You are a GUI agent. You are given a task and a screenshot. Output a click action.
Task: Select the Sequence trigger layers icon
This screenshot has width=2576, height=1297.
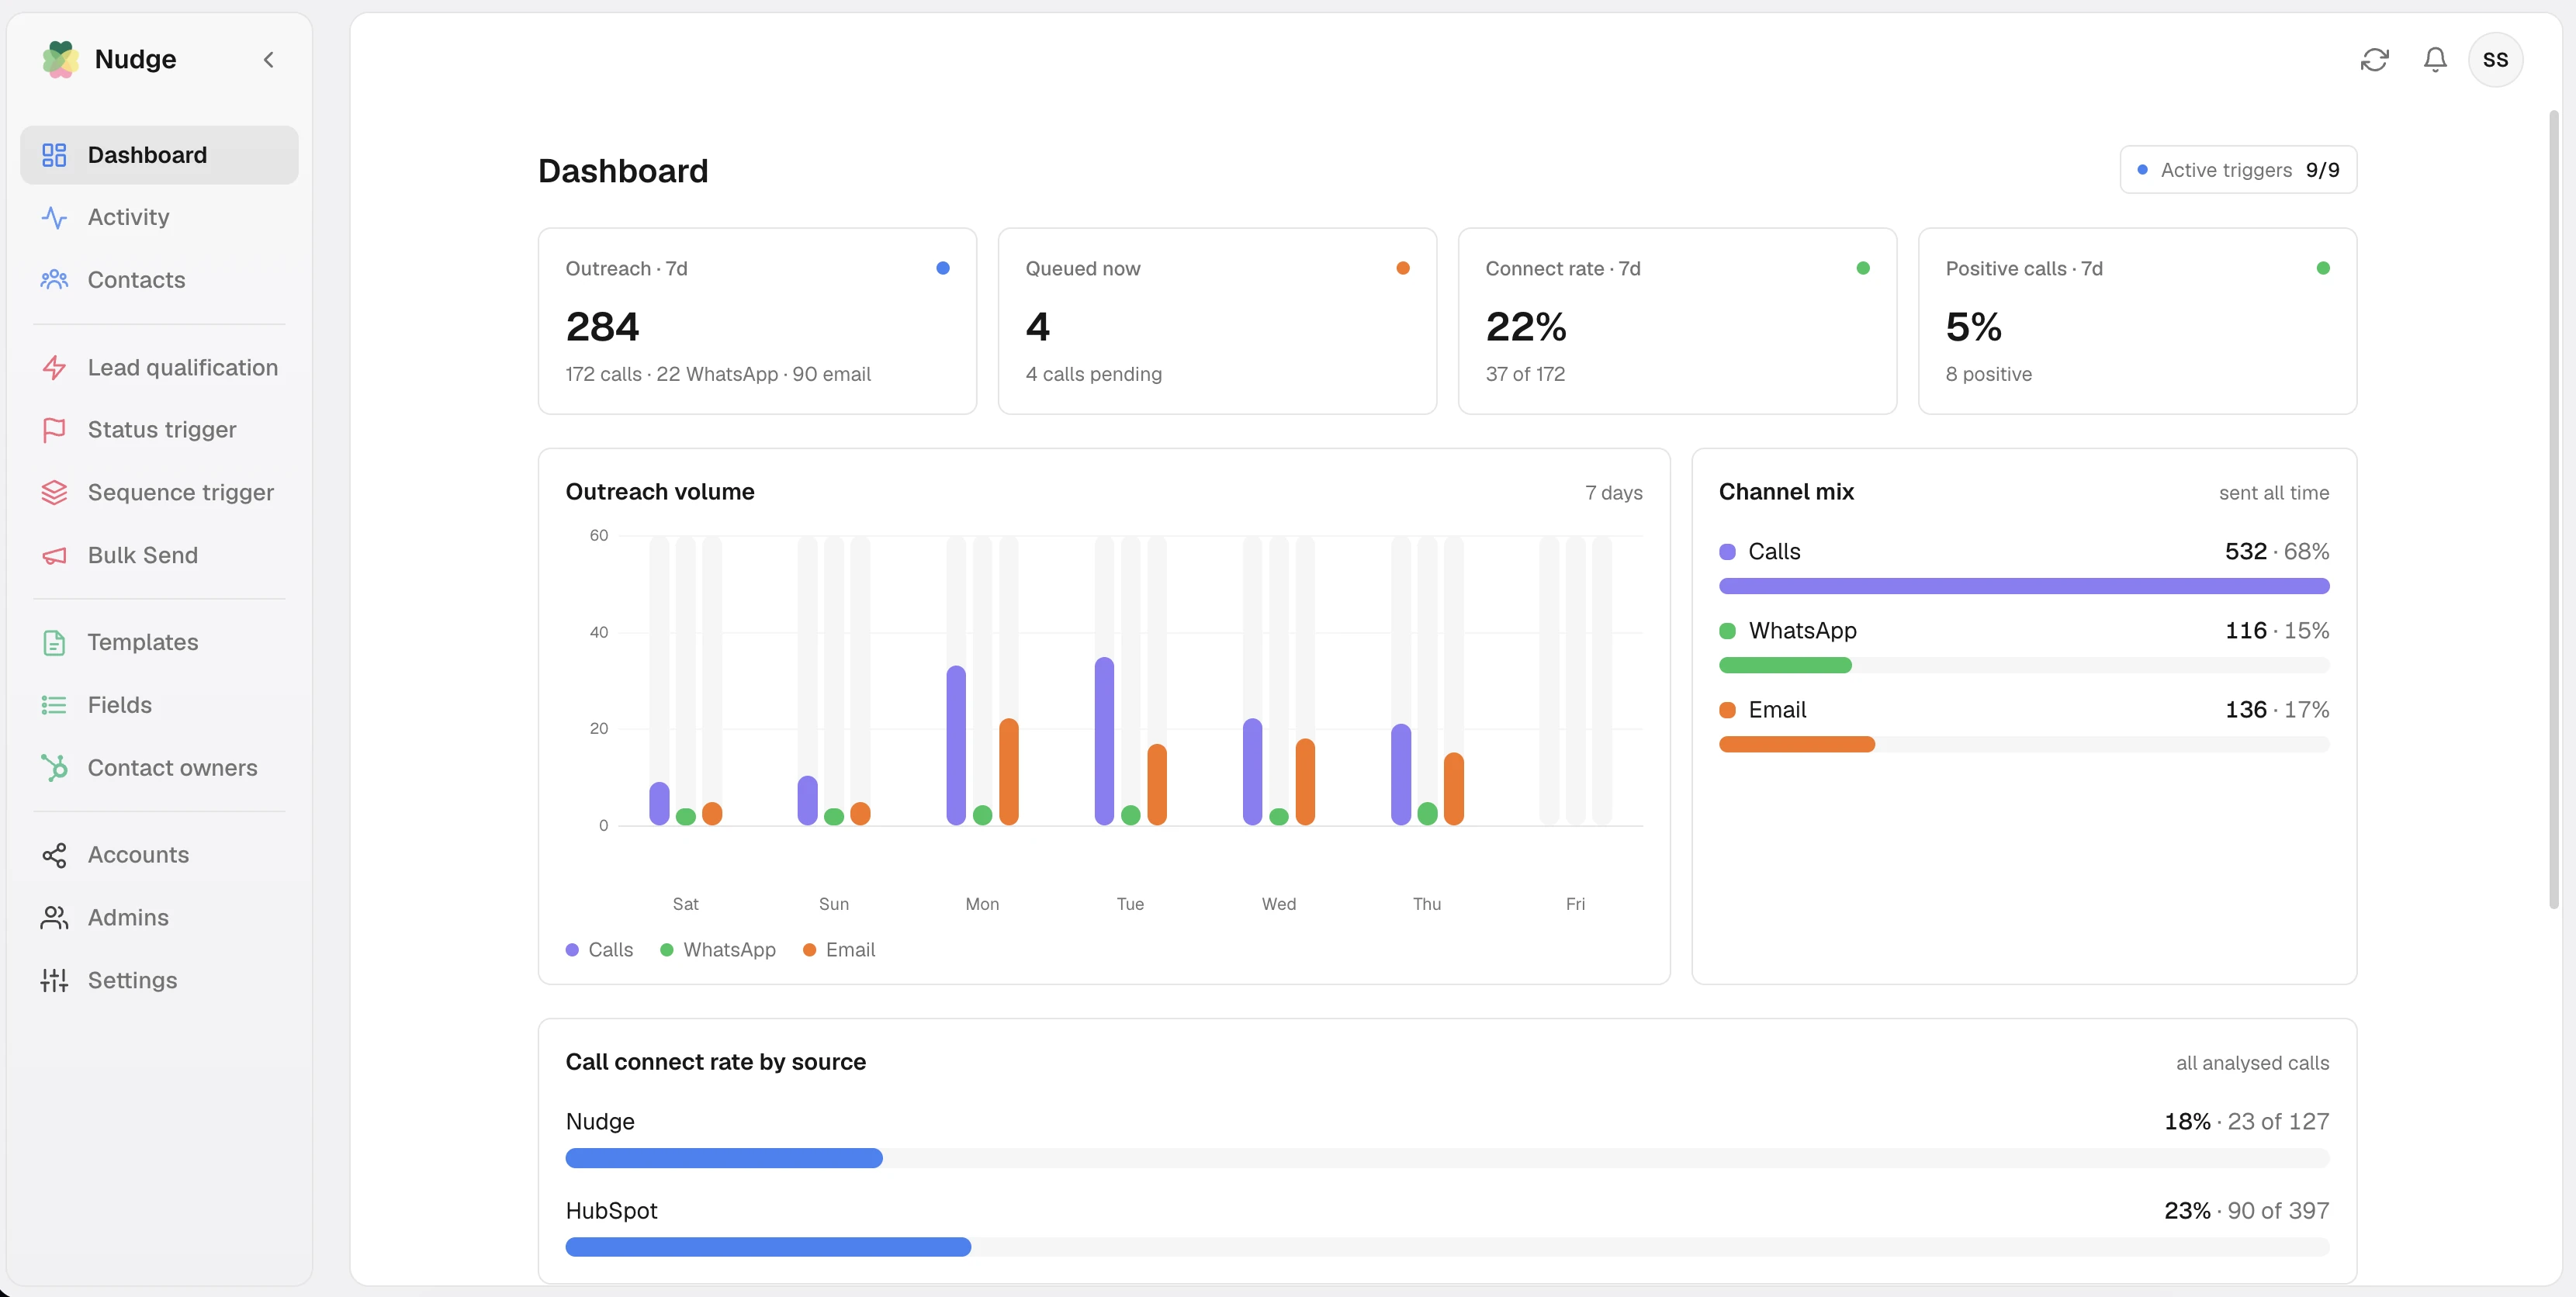click(x=54, y=493)
